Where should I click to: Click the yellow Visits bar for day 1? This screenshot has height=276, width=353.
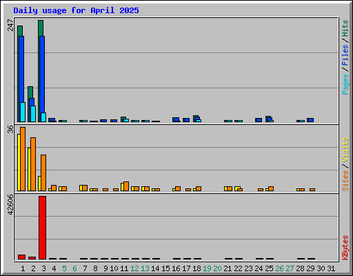[x=19, y=162]
